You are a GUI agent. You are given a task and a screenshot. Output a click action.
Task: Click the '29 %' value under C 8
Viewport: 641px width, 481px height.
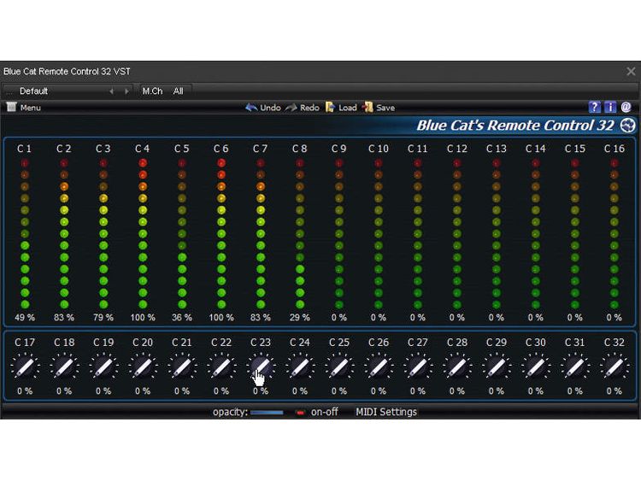300,318
